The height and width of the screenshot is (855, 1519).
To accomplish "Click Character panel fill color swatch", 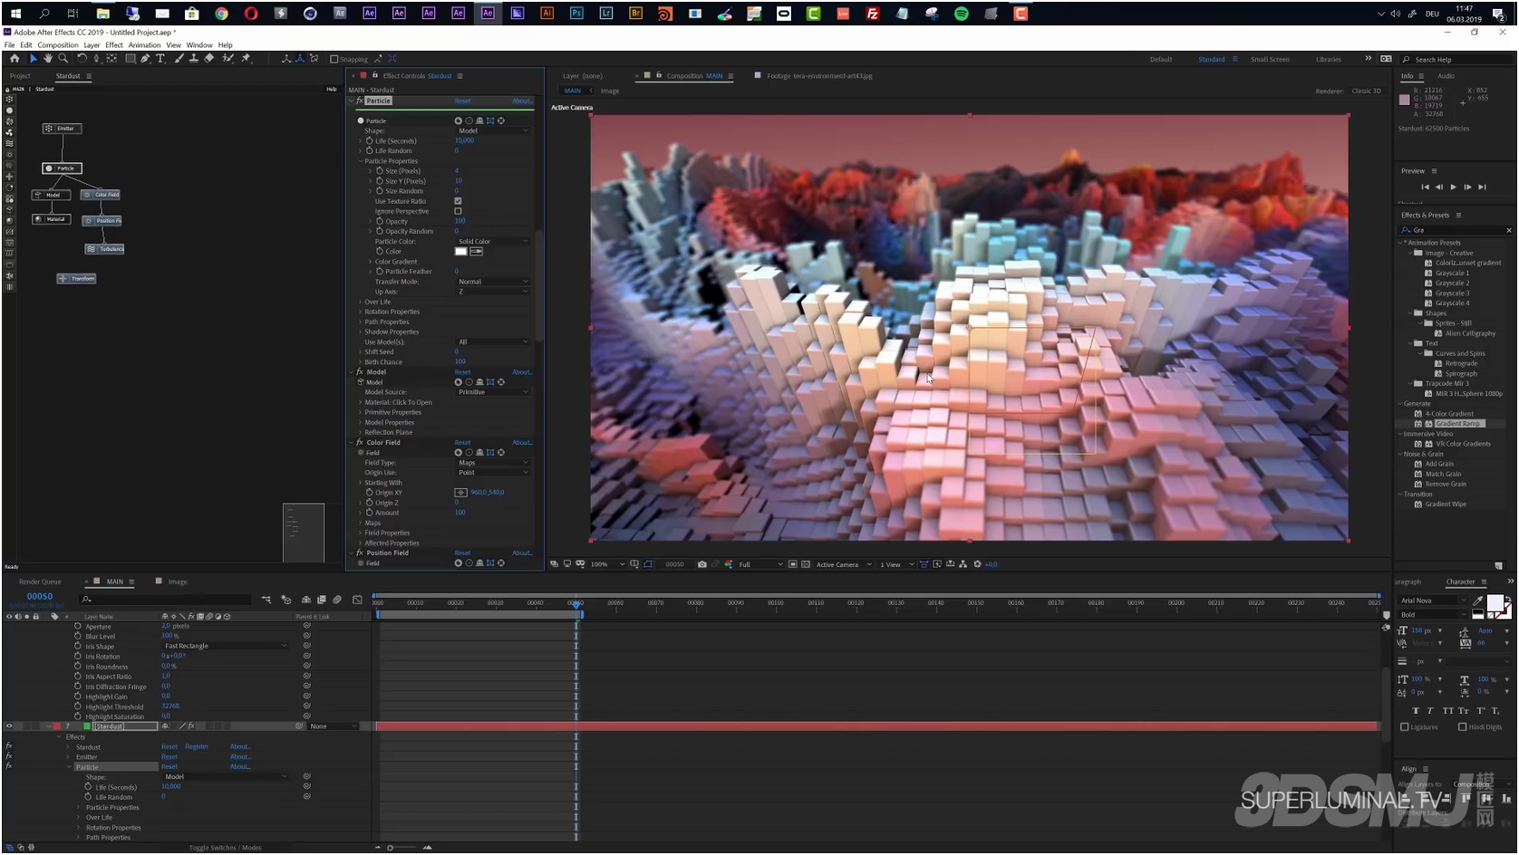I will pyautogui.click(x=1495, y=603).
